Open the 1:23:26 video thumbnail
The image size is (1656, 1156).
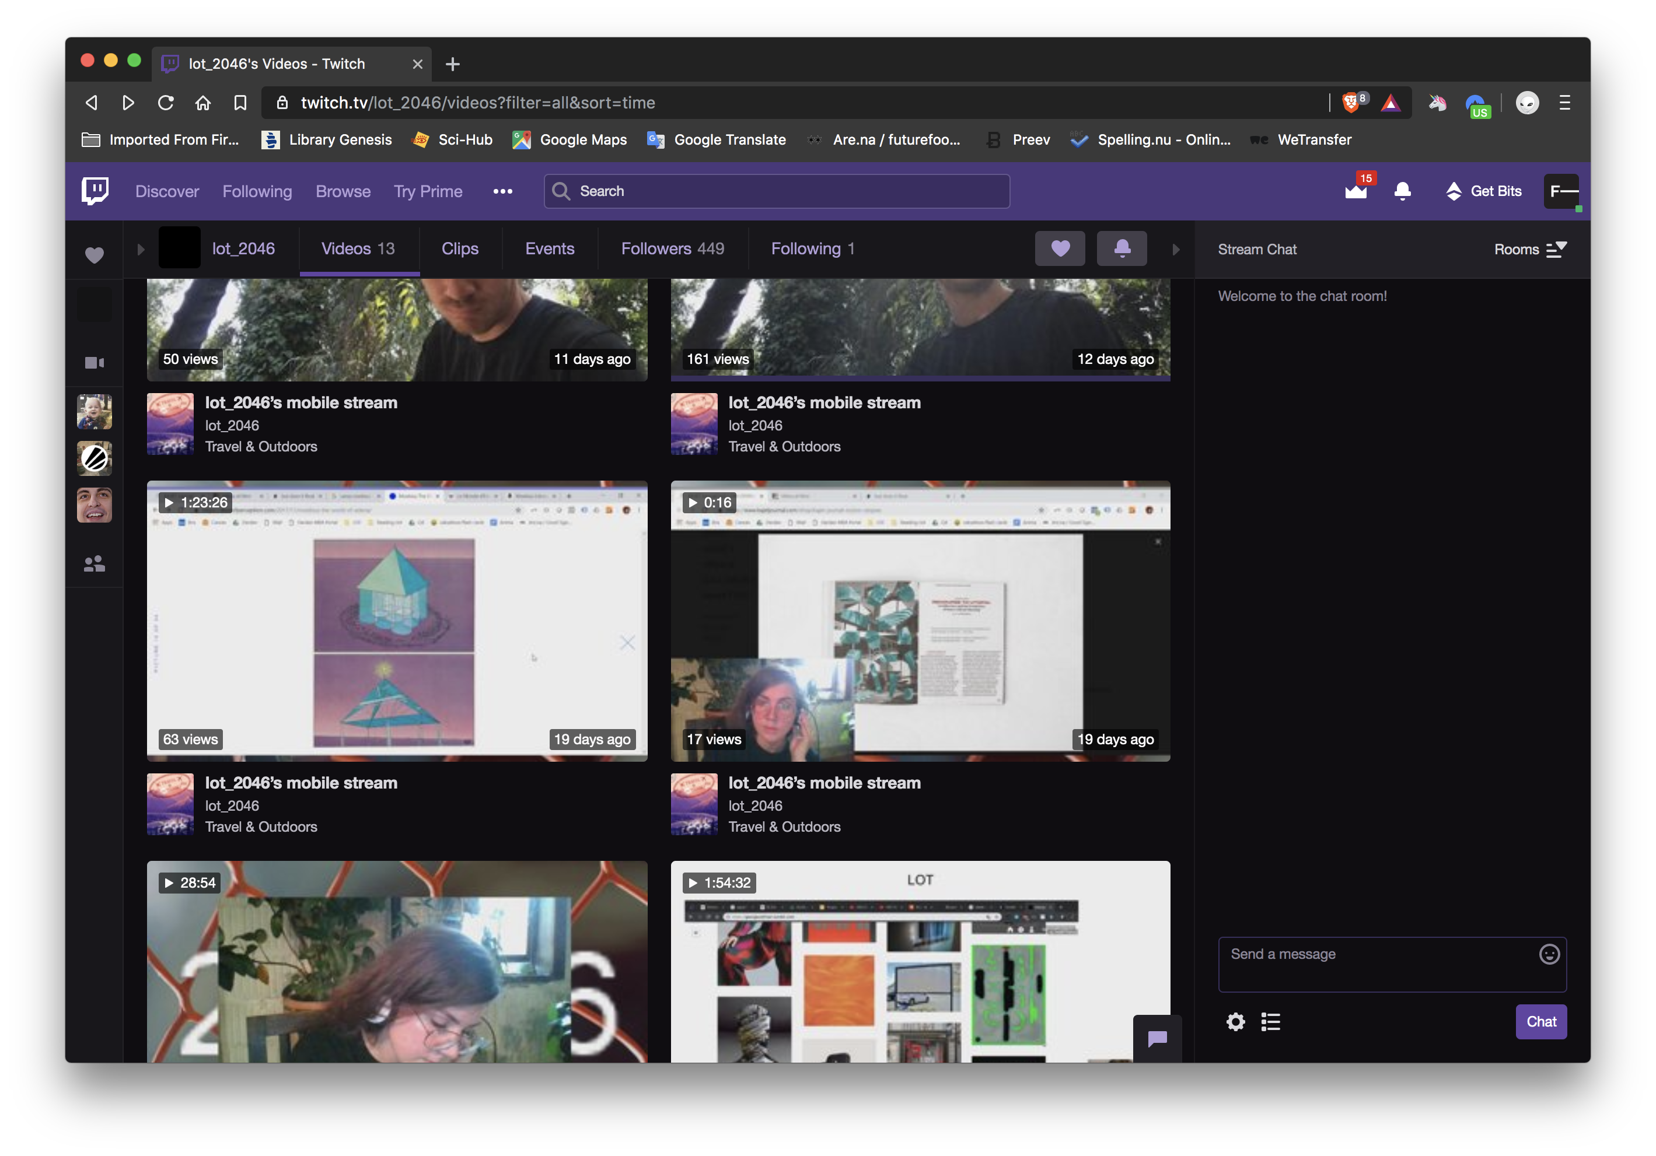pos(397,620)
